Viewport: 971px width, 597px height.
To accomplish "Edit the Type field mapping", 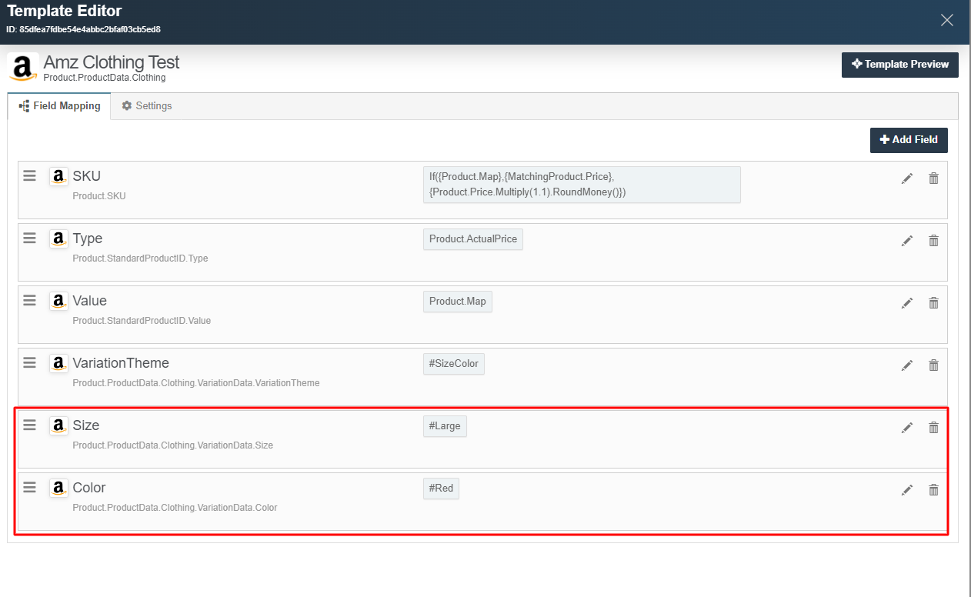I will click(x=907, y=241).
